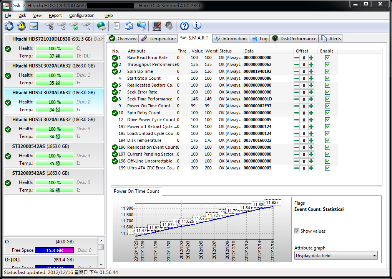Click green status icon of Seek Error Rate row
The height and width of the screenshot is (279, 392).
[115, 92]
